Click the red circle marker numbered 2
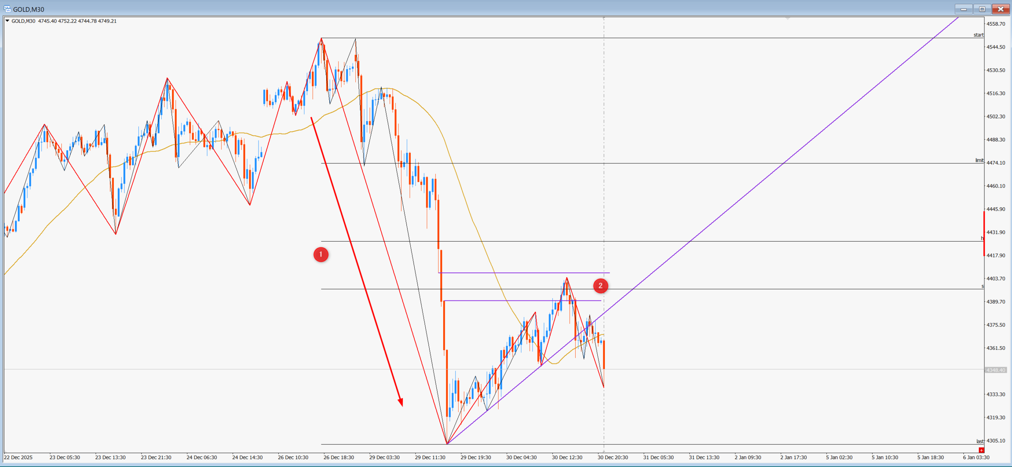This screenshot has width=1012, height=467. [x=600, y=285]
